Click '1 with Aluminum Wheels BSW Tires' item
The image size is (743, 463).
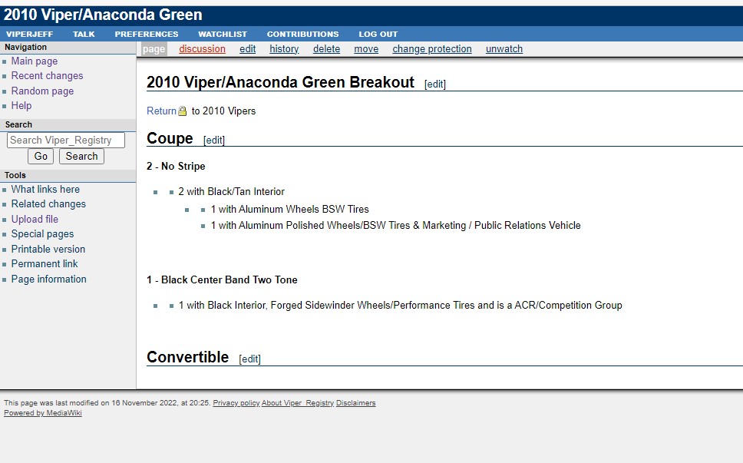290,209
